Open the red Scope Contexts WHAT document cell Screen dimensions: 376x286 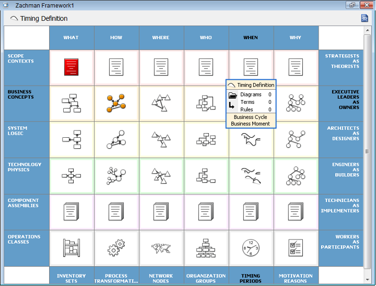71,67
